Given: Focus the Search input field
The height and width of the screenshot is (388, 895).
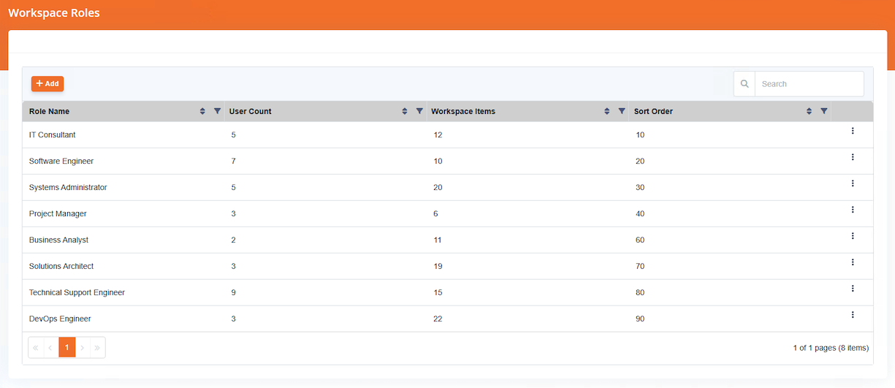Looking at the screenshot, I should pos(809,84).
